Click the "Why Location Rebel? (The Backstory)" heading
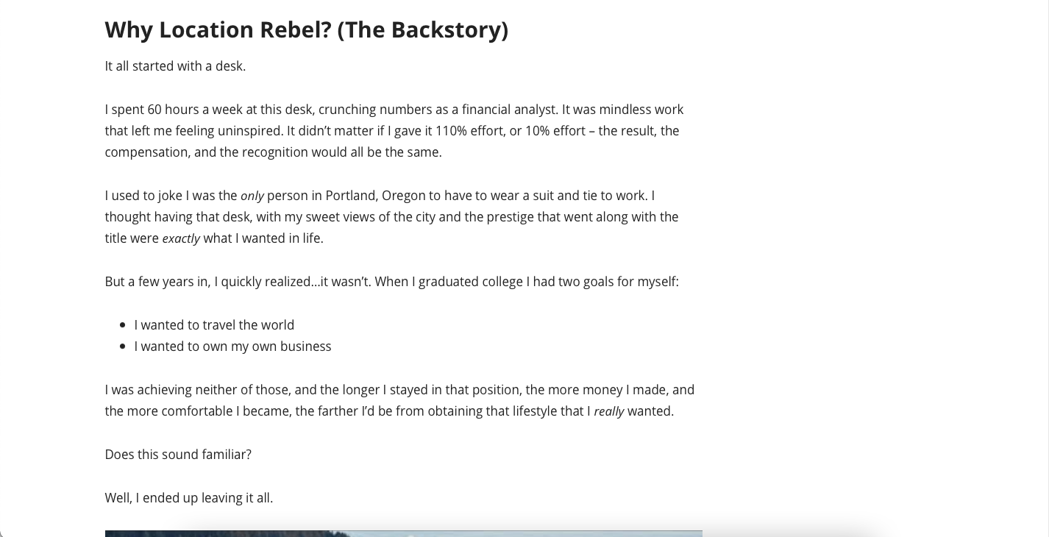 306,29
